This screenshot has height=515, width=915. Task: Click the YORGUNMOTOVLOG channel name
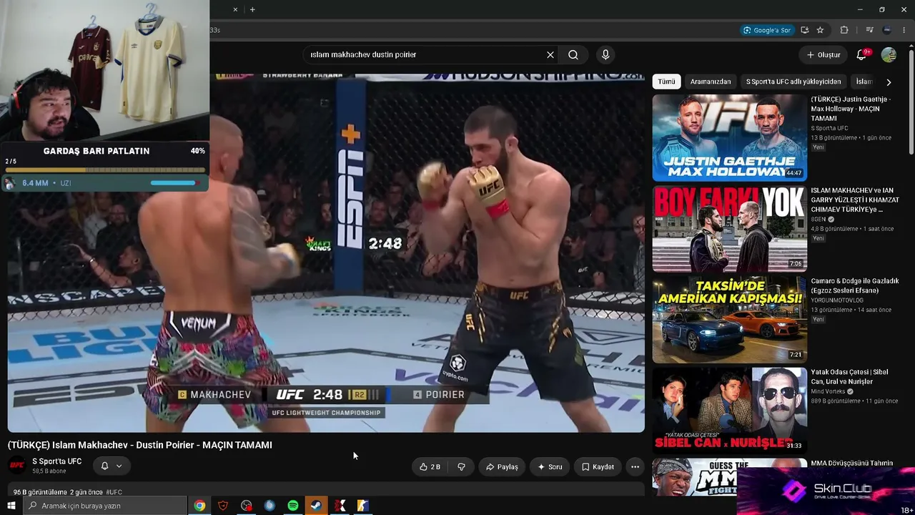pos(837,300)
